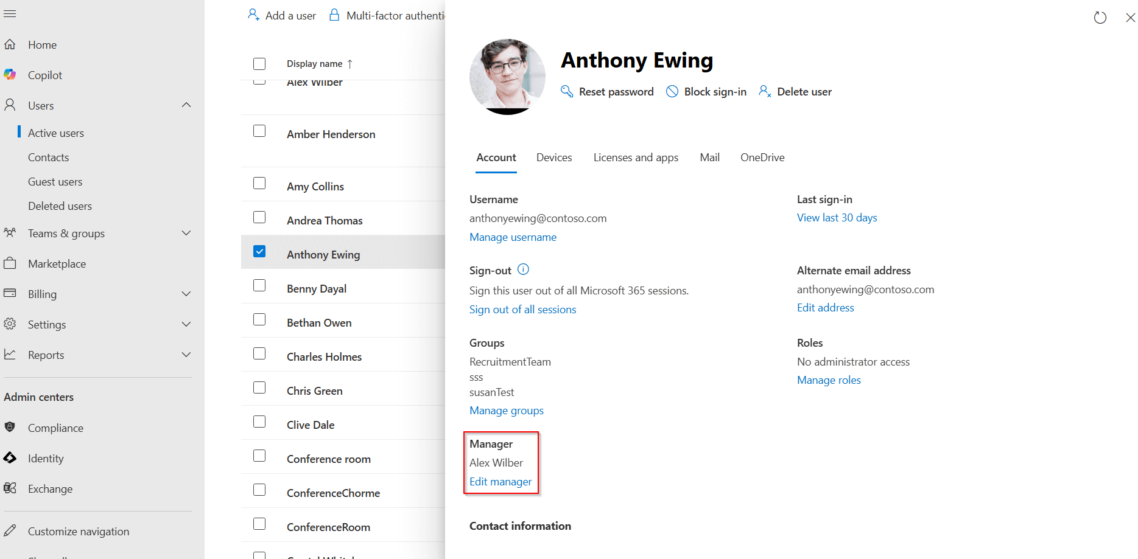The width and height of the screenshot is (1138, 559).
Task: Switch to the Devices tab
Action: coord(553,157)
